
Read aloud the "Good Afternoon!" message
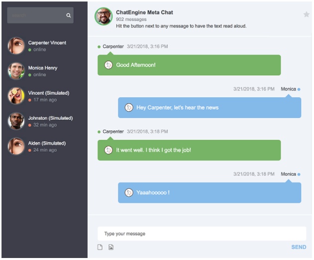point(108,65)
